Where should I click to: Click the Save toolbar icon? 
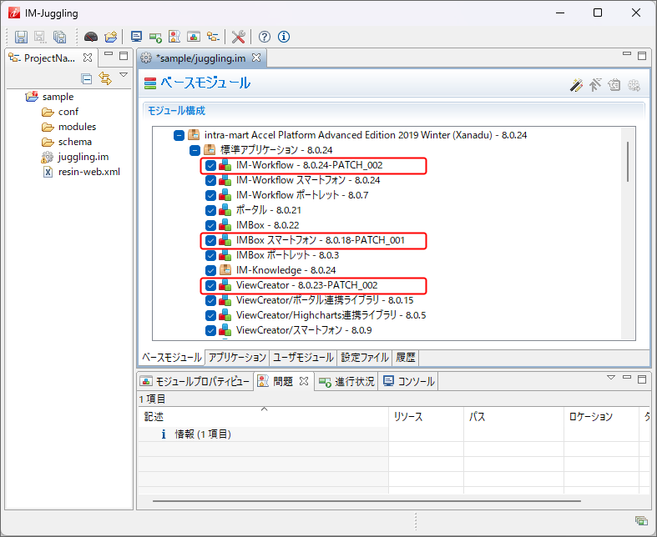pyautogui.click(x=21, y=37)
